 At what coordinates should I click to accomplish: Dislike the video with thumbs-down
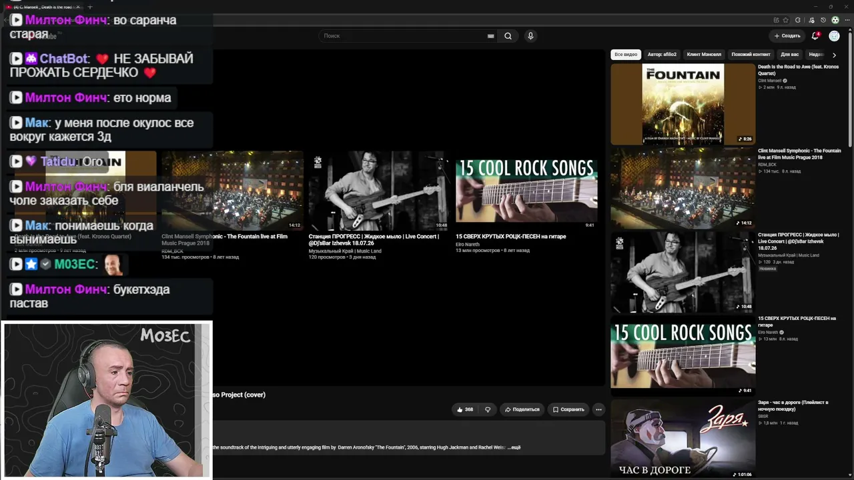(488, 409)
